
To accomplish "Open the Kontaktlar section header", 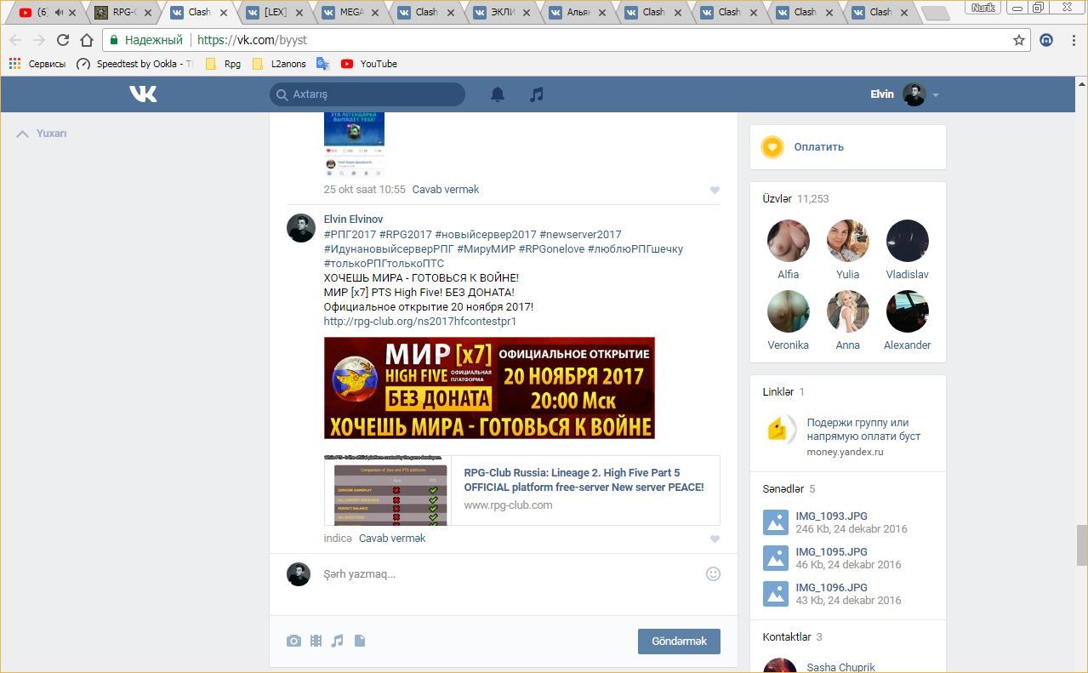I will pyautogui.click(x=792, y=637).
